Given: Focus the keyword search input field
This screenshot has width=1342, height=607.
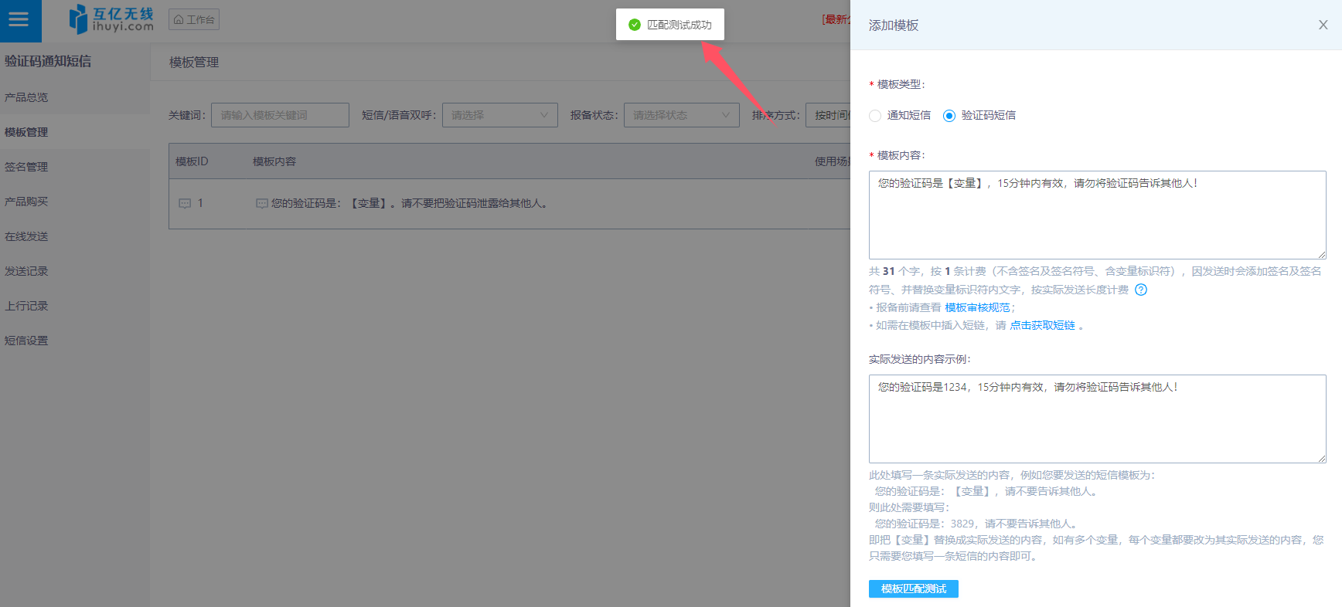Looking at the screenshot, I should click(280, 115).
